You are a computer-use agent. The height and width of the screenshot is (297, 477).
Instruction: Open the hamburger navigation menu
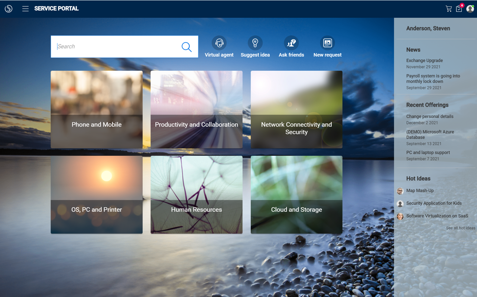tap(25, 8)
